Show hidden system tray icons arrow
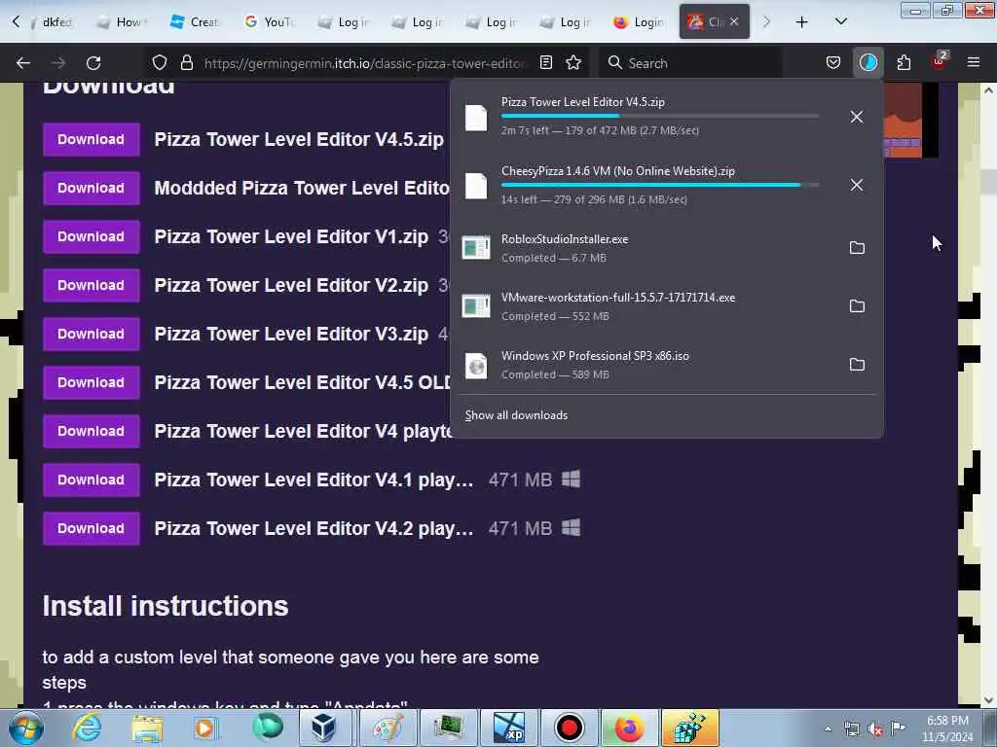The width and height of the screenshot is (997, 747). (828, 729)
